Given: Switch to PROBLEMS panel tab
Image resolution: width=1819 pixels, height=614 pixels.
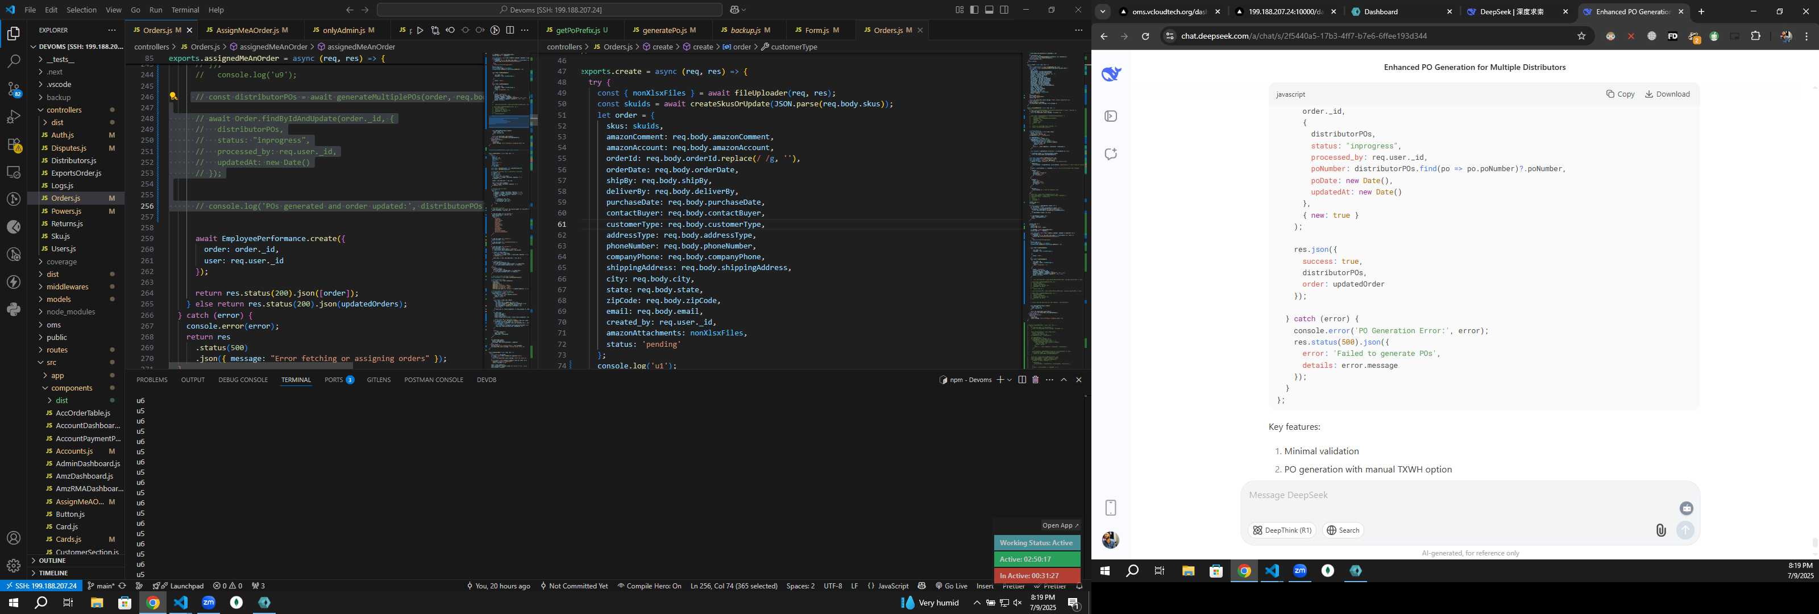Looking at the screenshot, I should (152, 380).
